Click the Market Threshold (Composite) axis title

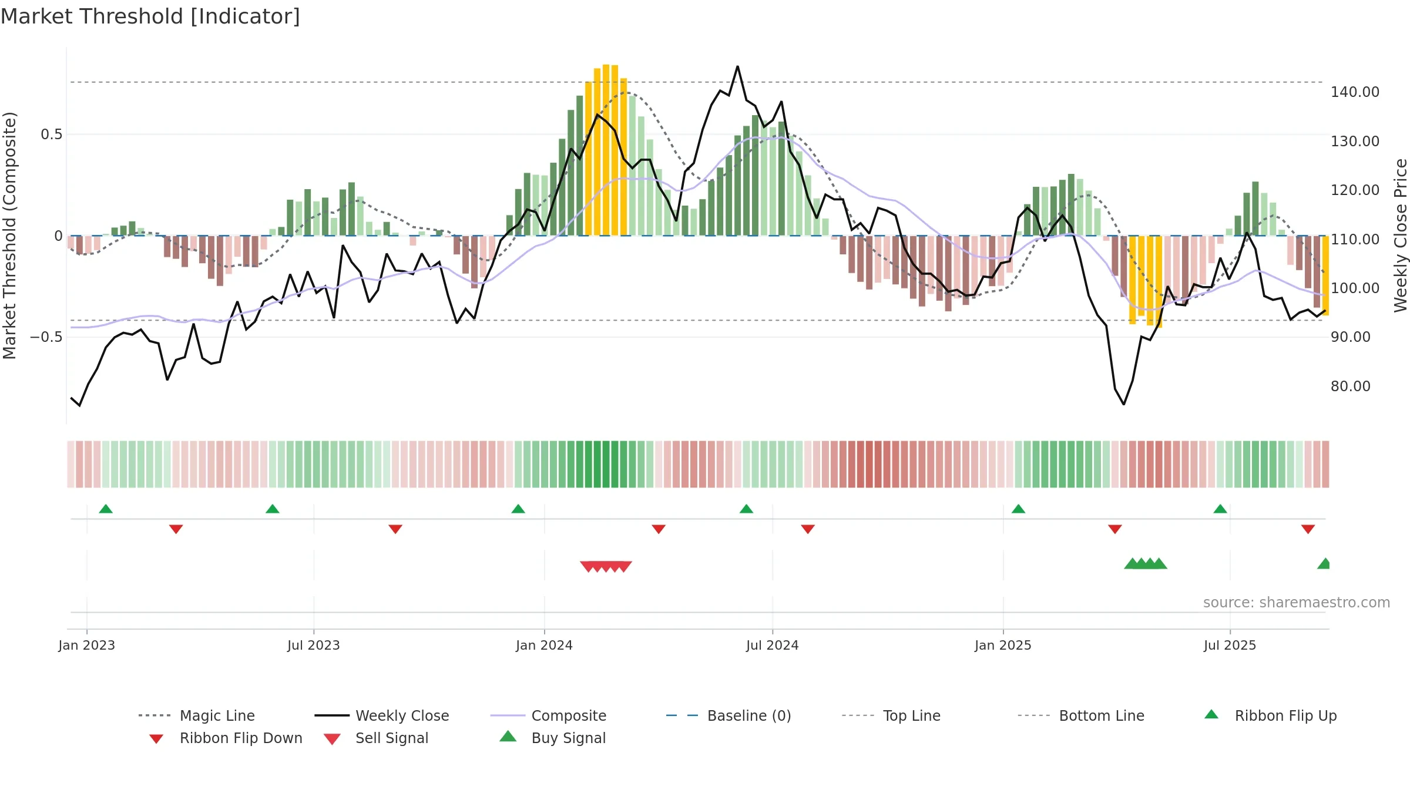pyautogui.click(x=9, y=236)
